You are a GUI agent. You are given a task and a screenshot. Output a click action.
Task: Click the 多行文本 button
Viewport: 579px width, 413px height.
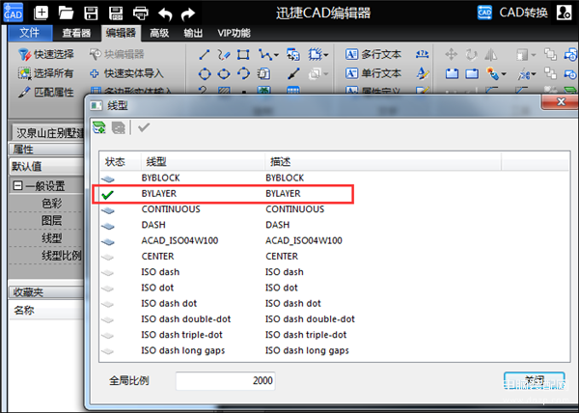coord(373,54)
